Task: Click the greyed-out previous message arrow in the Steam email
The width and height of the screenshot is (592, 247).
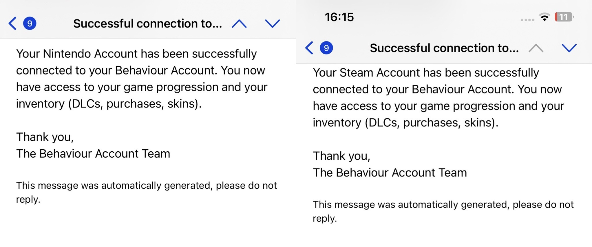Action: coord(536,48)
